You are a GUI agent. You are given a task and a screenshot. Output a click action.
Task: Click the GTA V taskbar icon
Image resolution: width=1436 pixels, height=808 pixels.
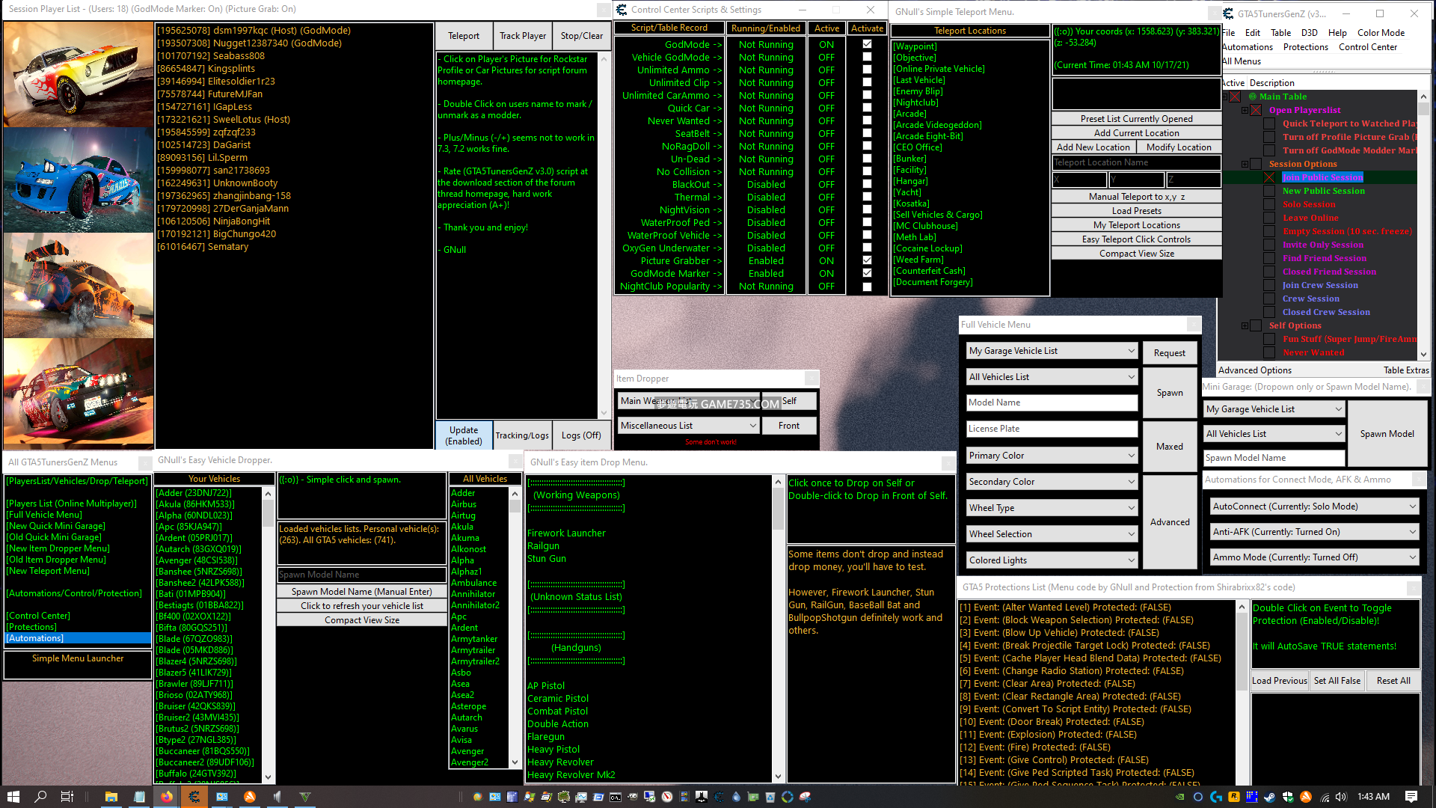pos(305,797)
